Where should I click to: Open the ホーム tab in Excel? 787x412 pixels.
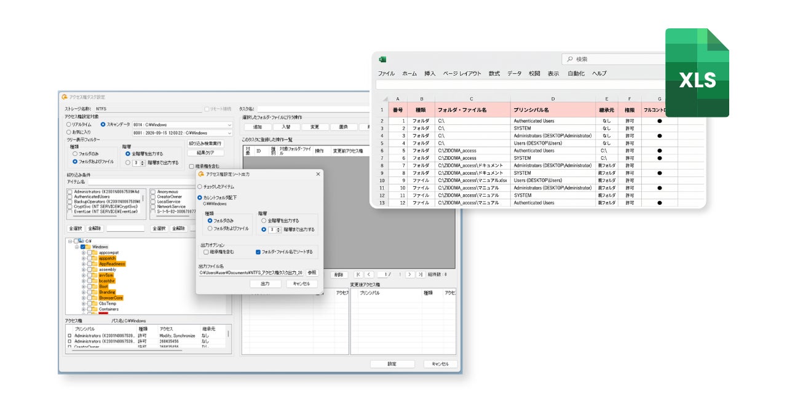pos(409,74)
